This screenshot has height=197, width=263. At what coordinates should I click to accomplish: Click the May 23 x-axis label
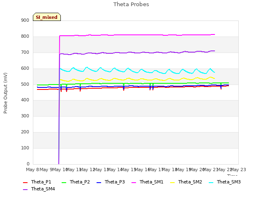pos(238,170)
